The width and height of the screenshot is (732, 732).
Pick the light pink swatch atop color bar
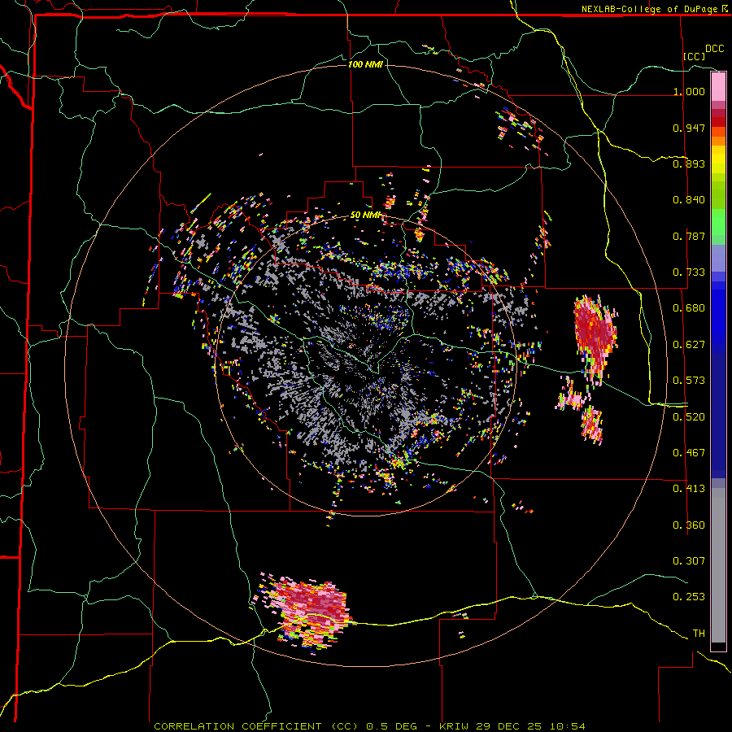[x=718, y=87]
